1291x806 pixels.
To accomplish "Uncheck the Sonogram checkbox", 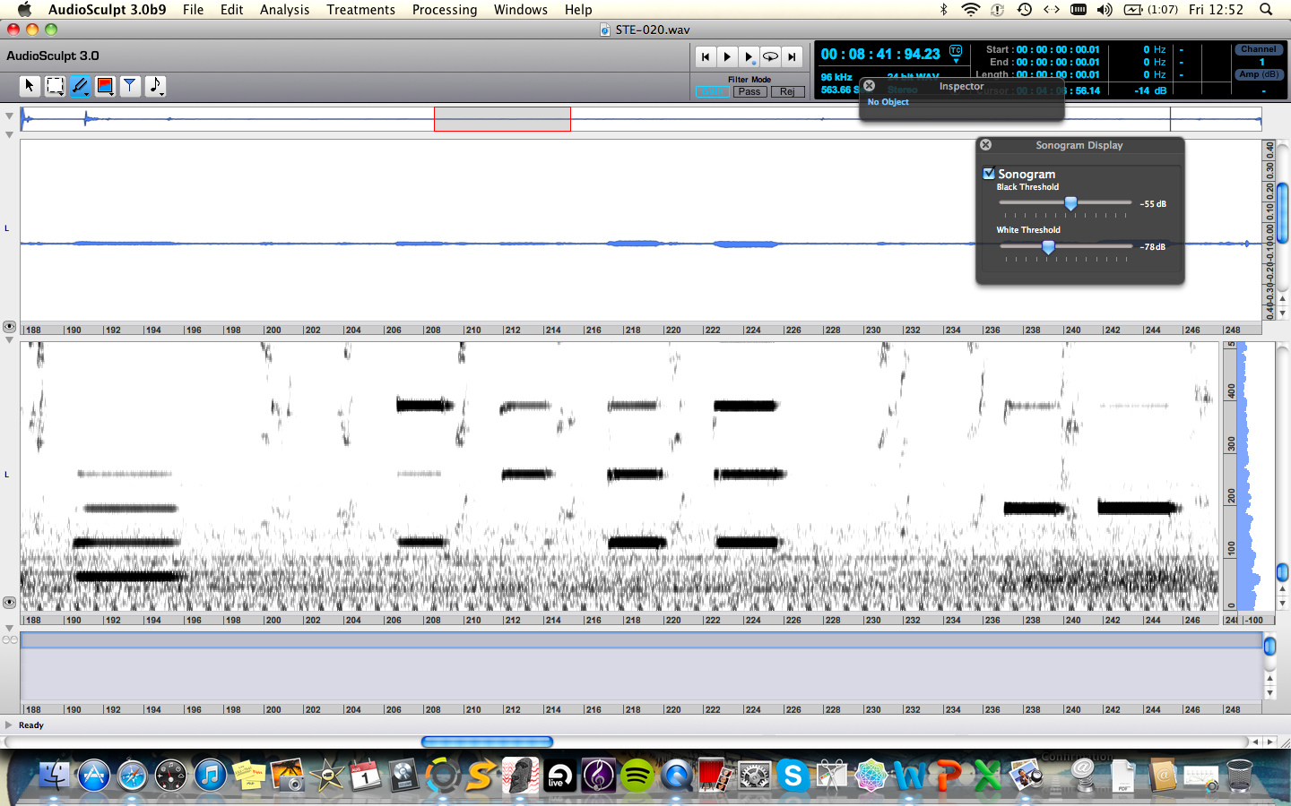I will (989, 174).
